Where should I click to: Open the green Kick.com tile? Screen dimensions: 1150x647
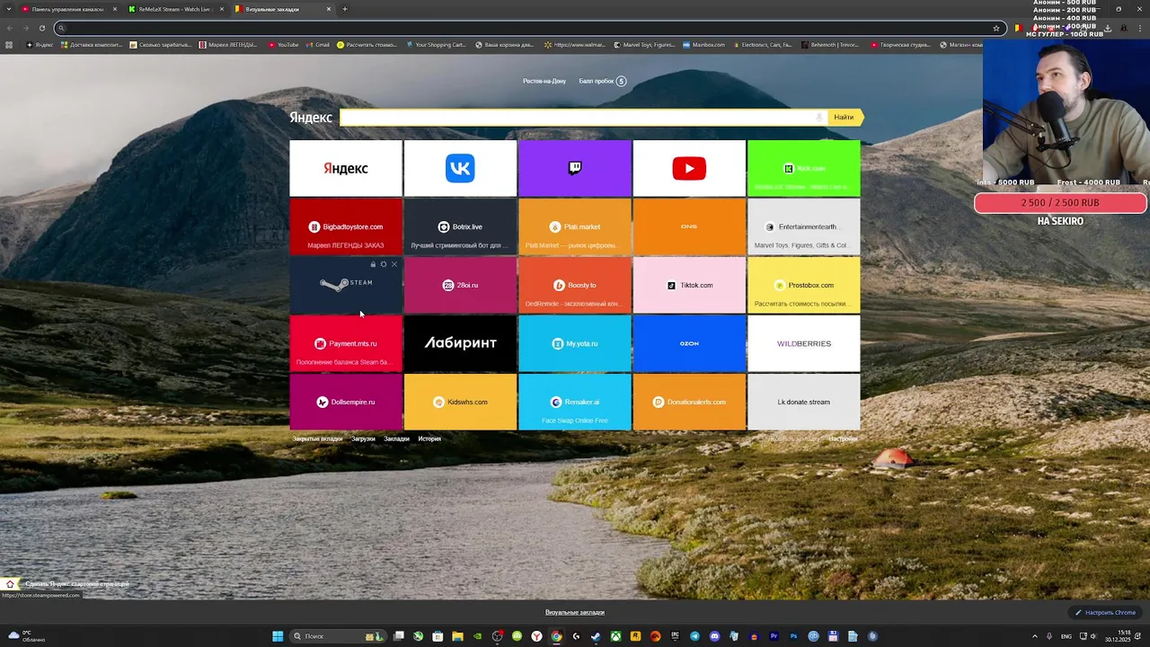(x=804, y=168)
